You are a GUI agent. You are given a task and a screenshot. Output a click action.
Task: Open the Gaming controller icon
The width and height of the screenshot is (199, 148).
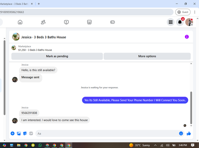click(x=112, y=22)
